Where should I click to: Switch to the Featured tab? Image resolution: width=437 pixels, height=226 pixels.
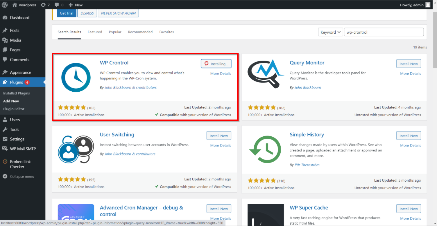(x=95, y=32)
